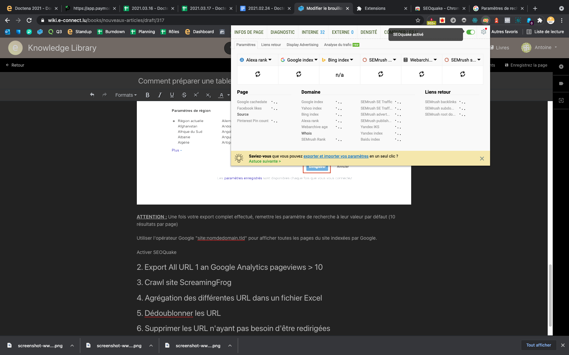Click Tout afficher downloads button
This screenshot has width=569, height=355.
pos(539,345)
